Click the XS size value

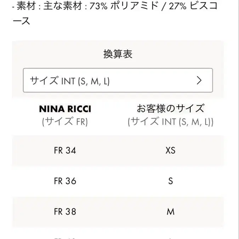point(171,150)
